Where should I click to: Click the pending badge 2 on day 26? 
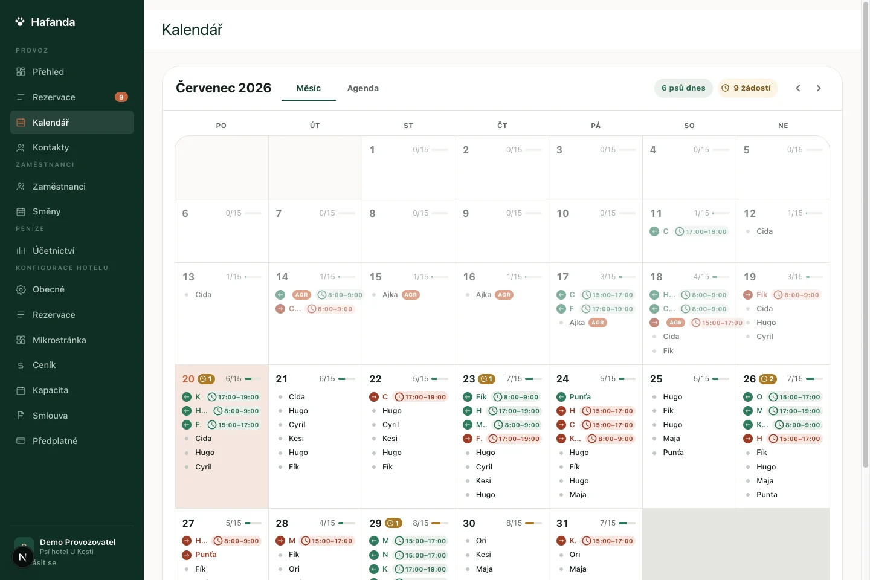point(768,379)
